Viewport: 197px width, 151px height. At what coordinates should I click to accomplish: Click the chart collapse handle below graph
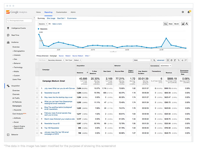113,51
